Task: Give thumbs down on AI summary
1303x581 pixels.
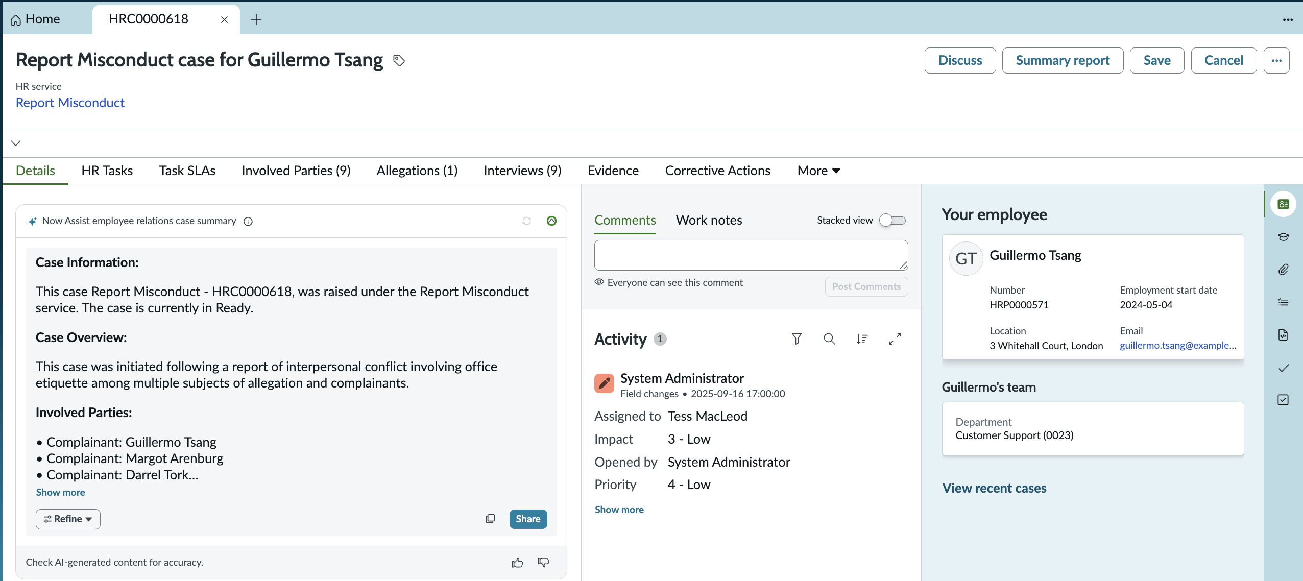Action: [543, 562]
